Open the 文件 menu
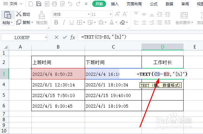Image resolution: width=203 pixels, height=134 pixels. [x=13, y=4]
